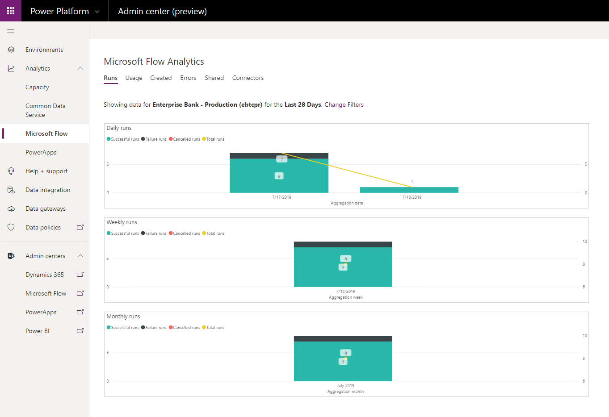The width and height of the screenshot is (609, 417).
Task: Open the app launcher waffle icon
Action: tap(11, 11)
